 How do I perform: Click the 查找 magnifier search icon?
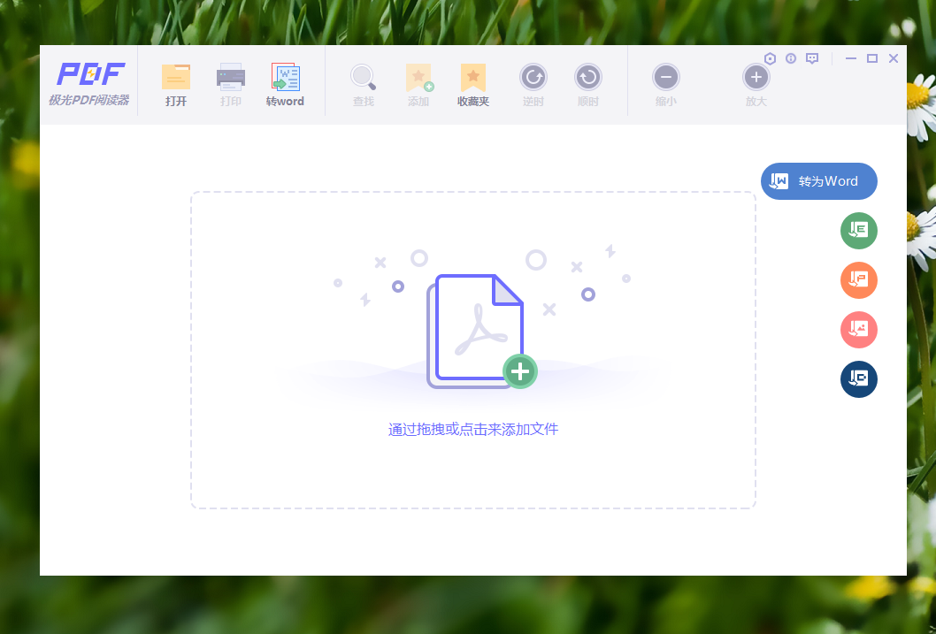pos(363,78)
